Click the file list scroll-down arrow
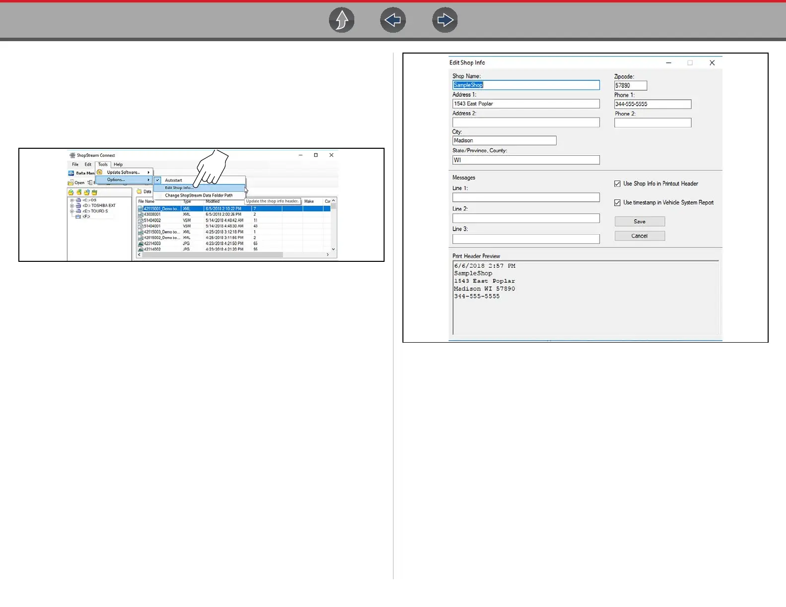 tap(333, 249)
